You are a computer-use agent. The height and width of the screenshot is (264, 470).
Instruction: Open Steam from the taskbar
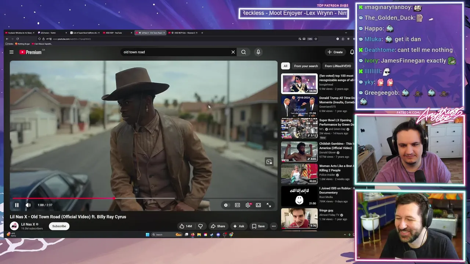(212, 235)
